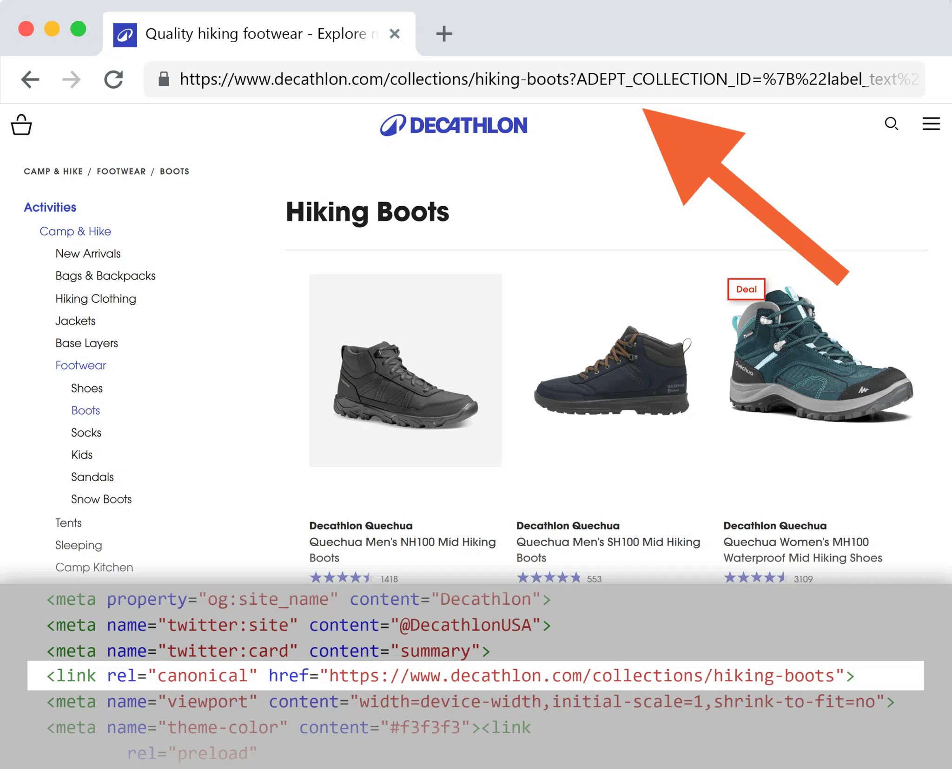Open Snow Boots subcategory

[101, 499]
